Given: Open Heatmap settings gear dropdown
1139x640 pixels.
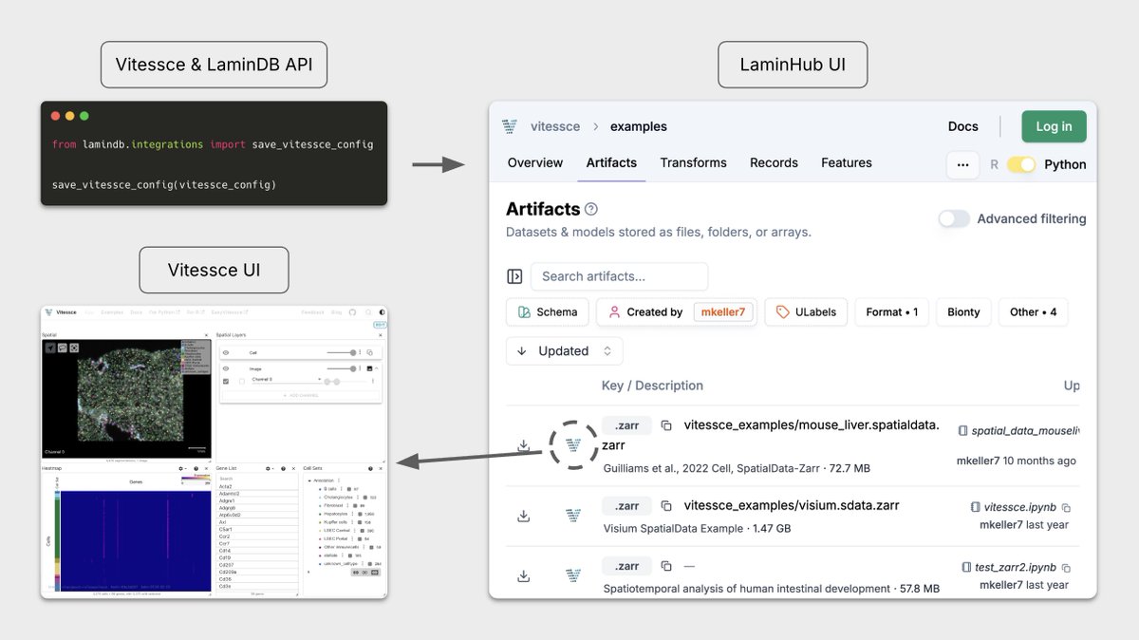Looking at the screenshot, I should (182, 468).
